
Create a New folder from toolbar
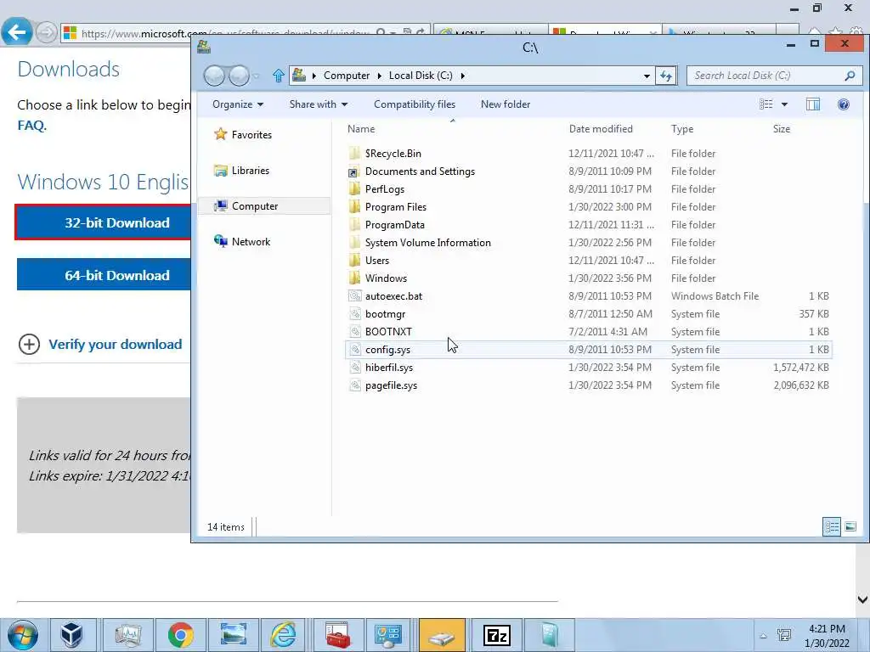point(506,104)
